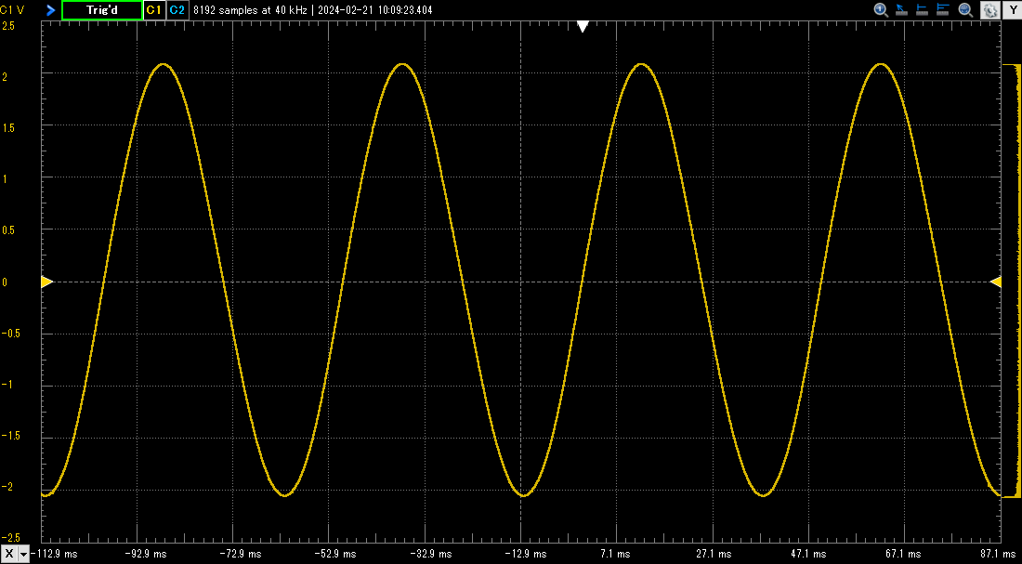Click the 67.1 ms time label

902,554
